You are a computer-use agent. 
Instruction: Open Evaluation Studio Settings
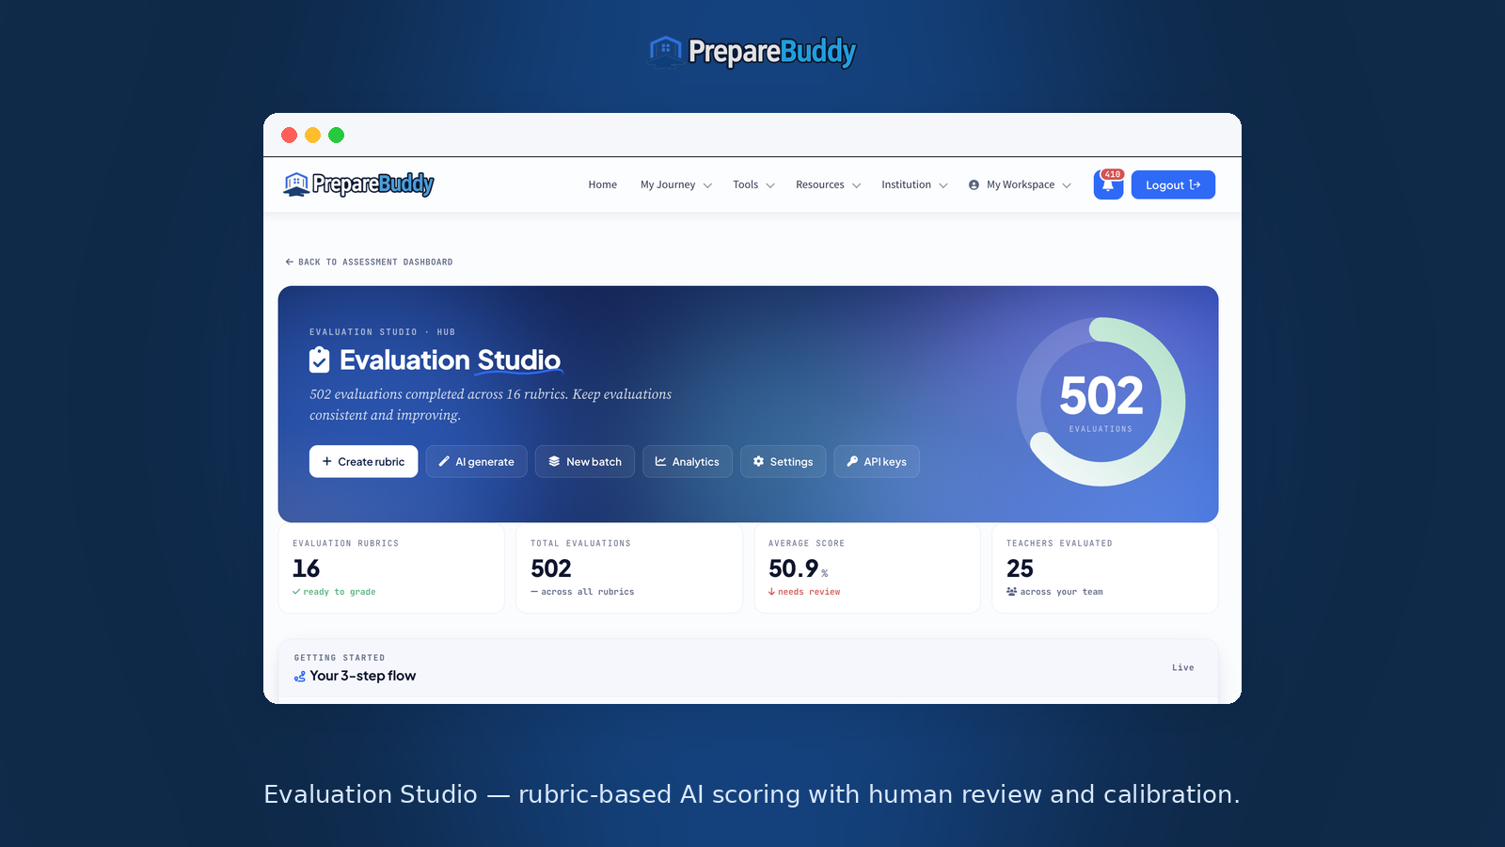click(x=784, y=461)
